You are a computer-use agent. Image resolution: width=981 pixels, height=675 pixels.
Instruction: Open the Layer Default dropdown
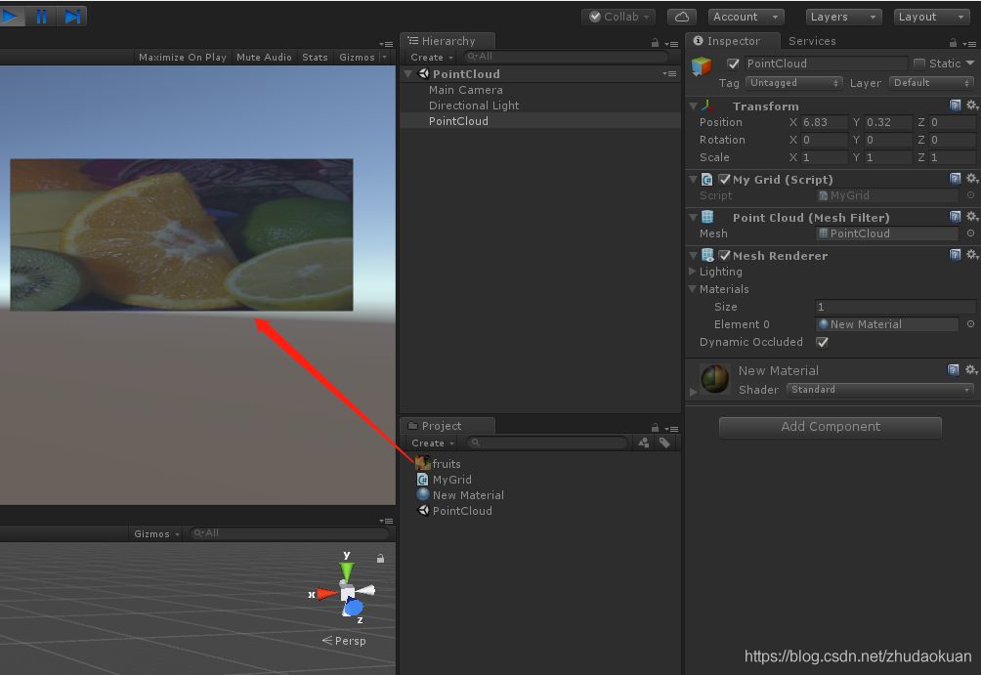click(931, 83)
